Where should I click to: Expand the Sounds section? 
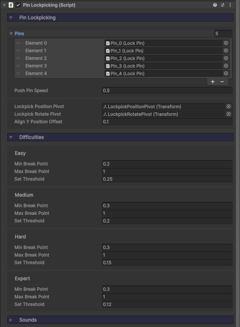(x=11, y=320)
